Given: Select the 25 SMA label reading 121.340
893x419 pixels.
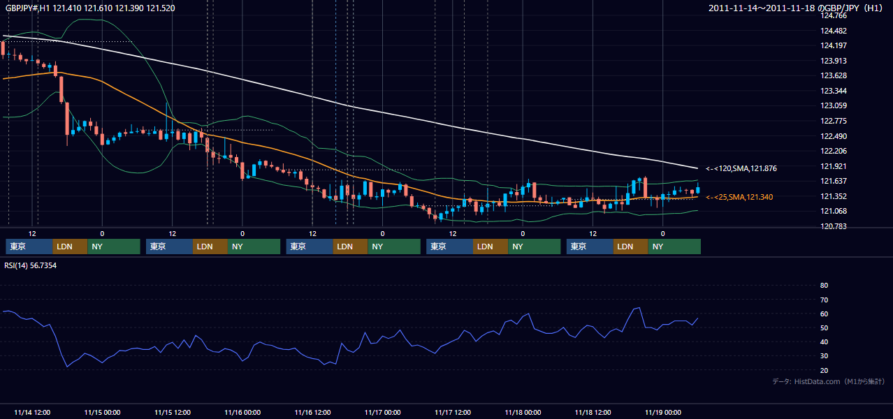Looking at the screenshot, I should tap(739, 197).
